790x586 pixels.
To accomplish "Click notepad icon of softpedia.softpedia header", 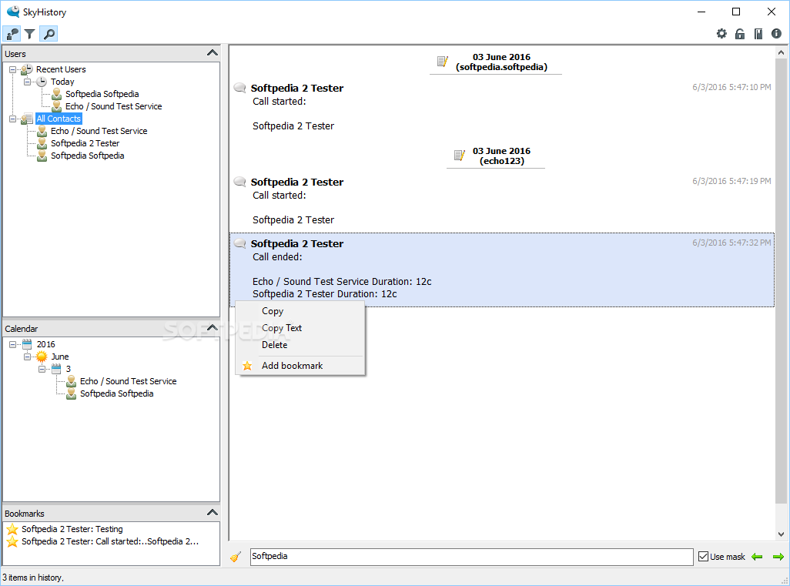I will click(x=443, y=62).
